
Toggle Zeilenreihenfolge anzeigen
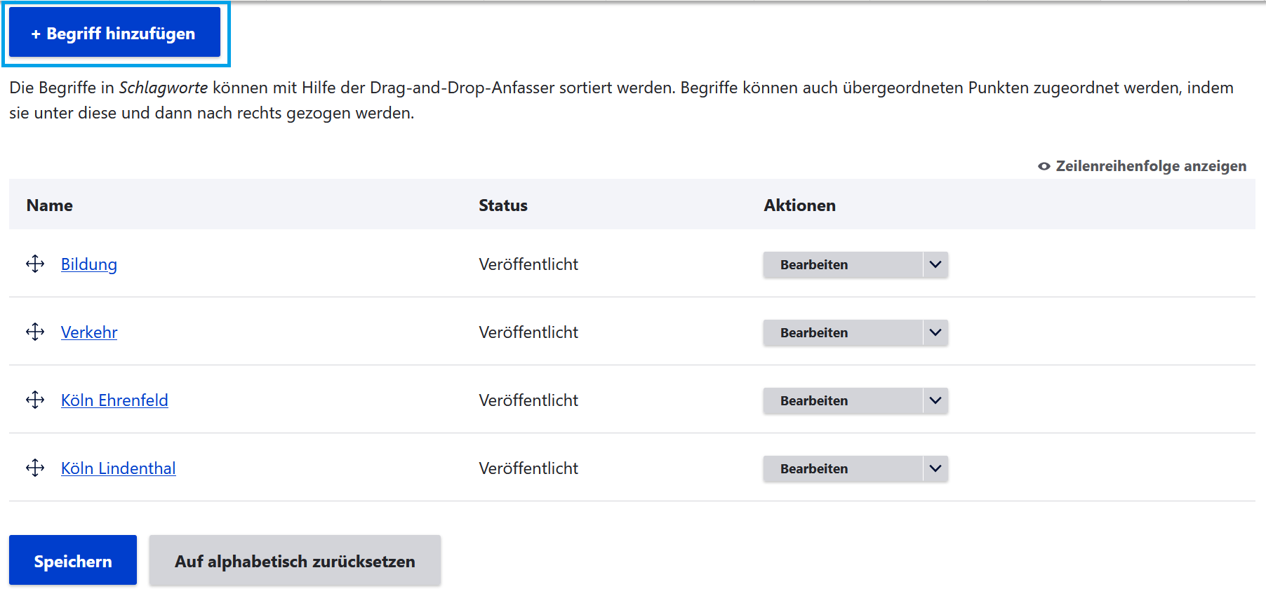click(x=1142, y=166)
